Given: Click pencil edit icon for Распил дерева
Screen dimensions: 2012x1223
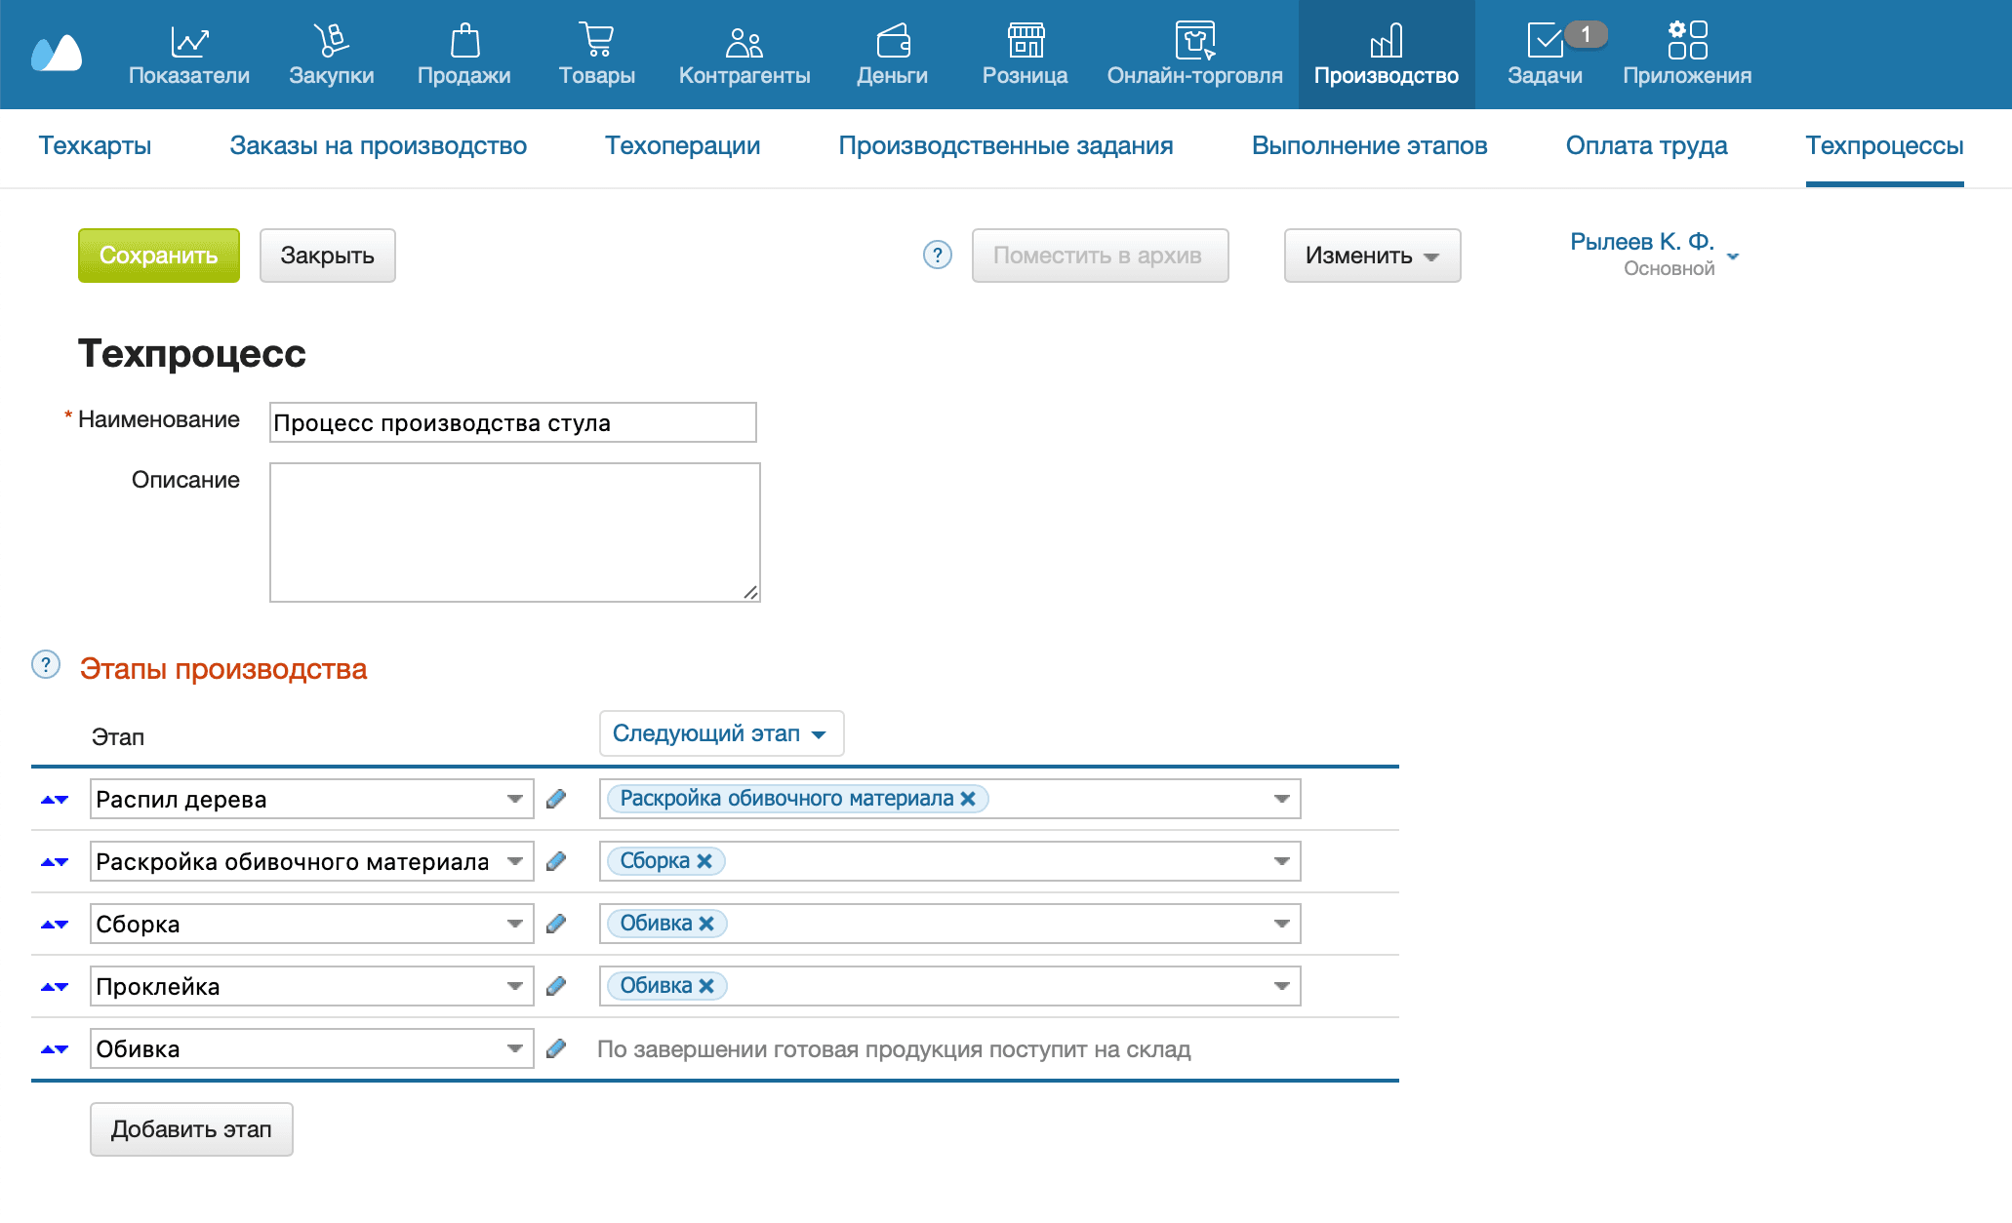Looking at the screenshot, I should [x=556, y=799].
